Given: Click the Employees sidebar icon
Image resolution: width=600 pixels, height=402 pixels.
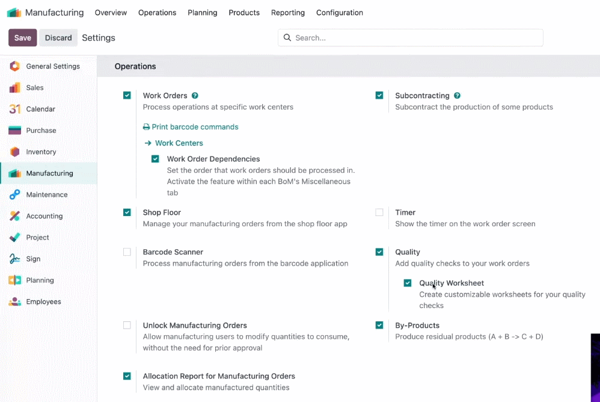Looking at the screenshot, I should (14, 301).
